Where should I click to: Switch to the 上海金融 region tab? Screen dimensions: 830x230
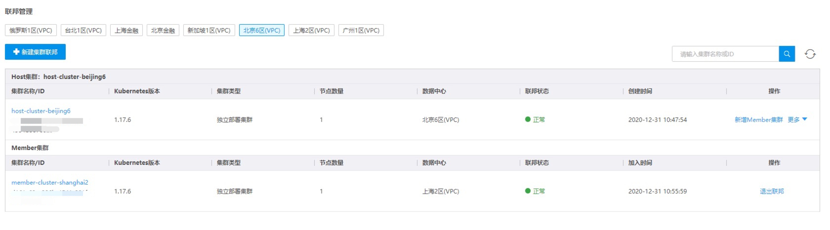[126, 30]
